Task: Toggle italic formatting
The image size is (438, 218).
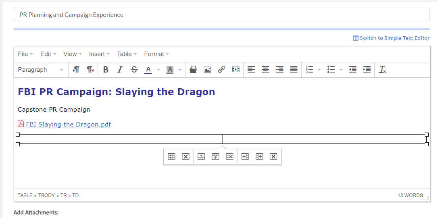Action: [120, 69]
